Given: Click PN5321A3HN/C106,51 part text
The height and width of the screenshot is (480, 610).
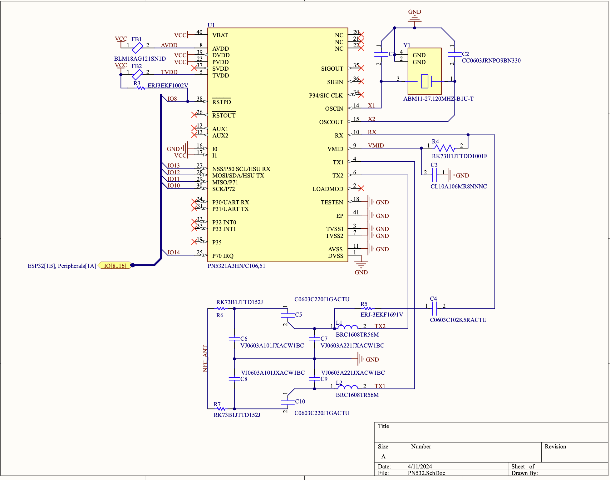Looking at the screenshot, I should pos(236,266).
